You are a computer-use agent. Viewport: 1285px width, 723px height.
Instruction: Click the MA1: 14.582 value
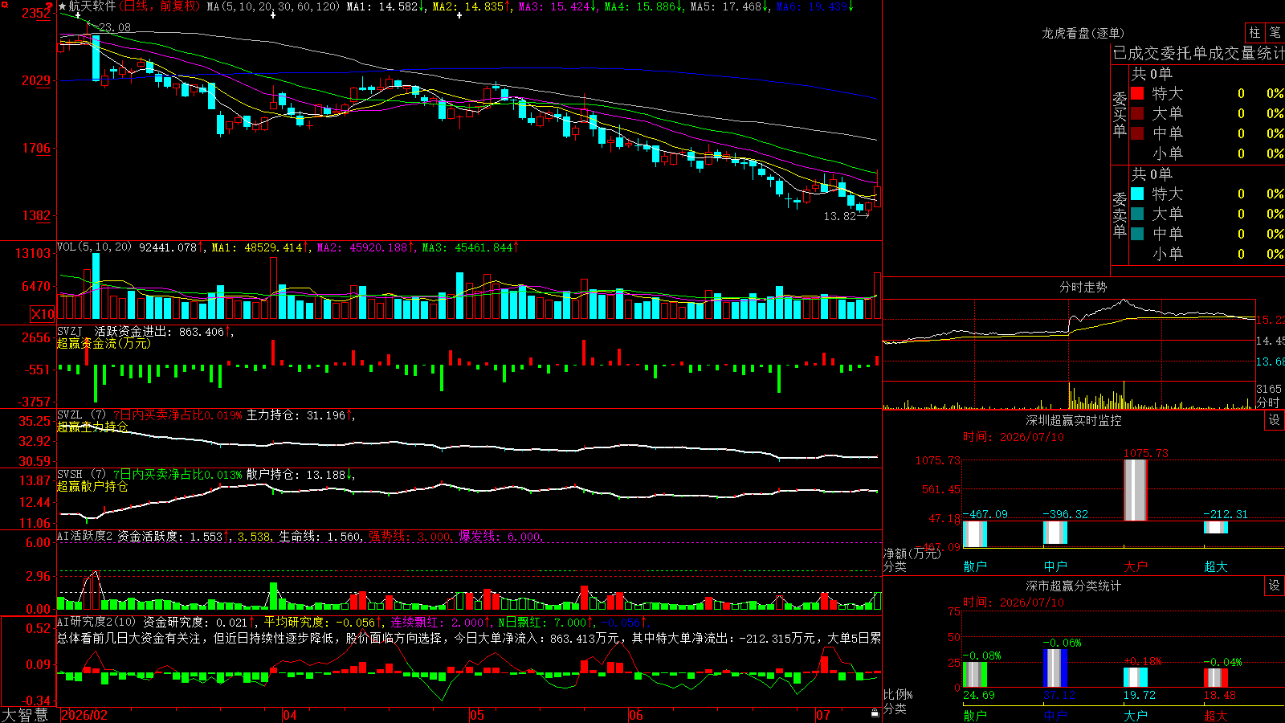pyautogui.click(x=385, y=6)
